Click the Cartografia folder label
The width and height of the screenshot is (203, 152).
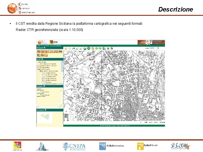[46, 69]
